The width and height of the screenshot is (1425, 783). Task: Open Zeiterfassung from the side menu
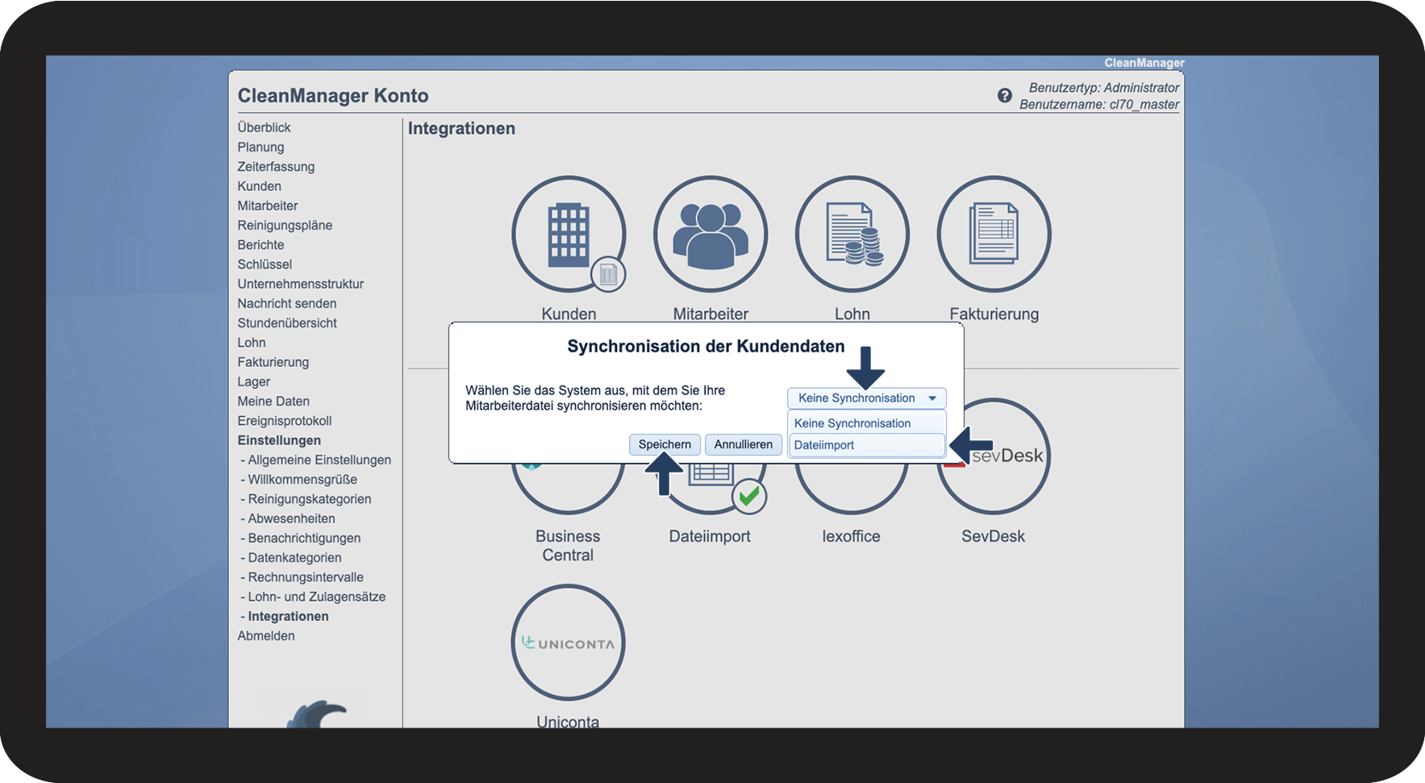pyautogui.click(x=276, y=167)
